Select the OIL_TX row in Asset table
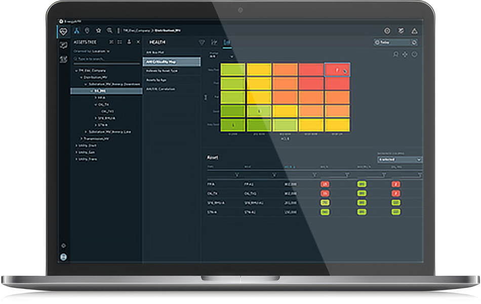This screenshot has width=481, height=304. coord(314,193)
